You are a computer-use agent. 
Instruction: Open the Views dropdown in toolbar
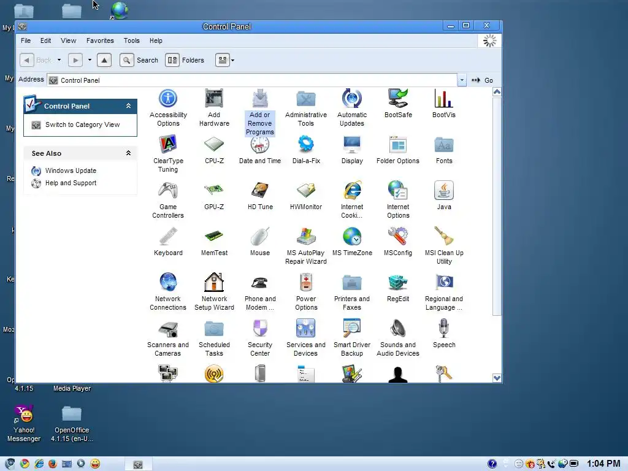[232, 61]
